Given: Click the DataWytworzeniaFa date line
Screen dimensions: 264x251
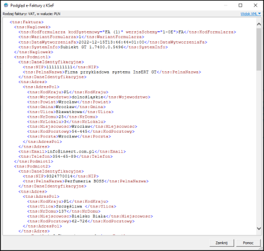Looking at the screenshot, I should pos(113,42).
